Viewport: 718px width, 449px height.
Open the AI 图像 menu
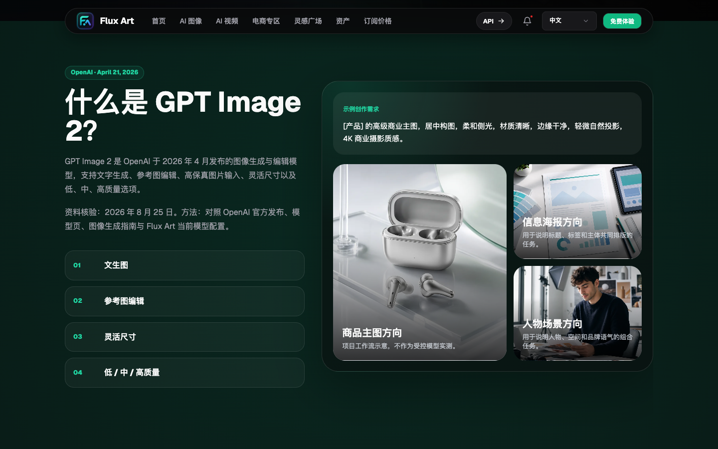coord(191,21)
